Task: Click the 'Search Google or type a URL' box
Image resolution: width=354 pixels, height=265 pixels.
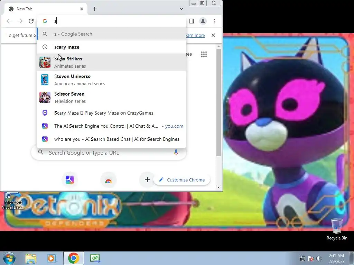Action: point(108,153)
